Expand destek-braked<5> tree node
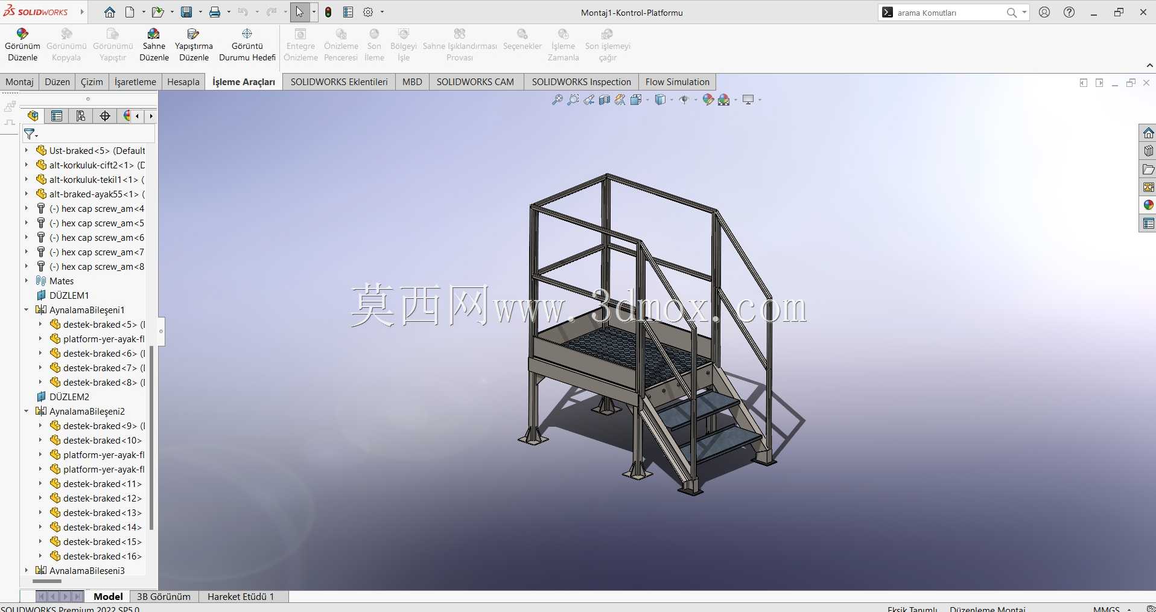The width and height of the screenshot is (1156, 612). 40,324
